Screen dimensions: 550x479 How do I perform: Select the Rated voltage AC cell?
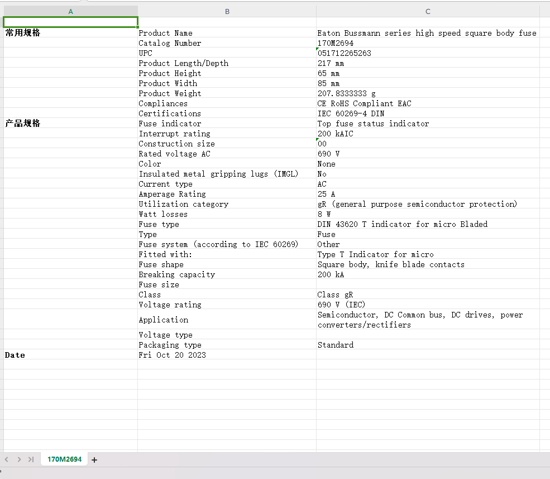click(x=227, y=154)
